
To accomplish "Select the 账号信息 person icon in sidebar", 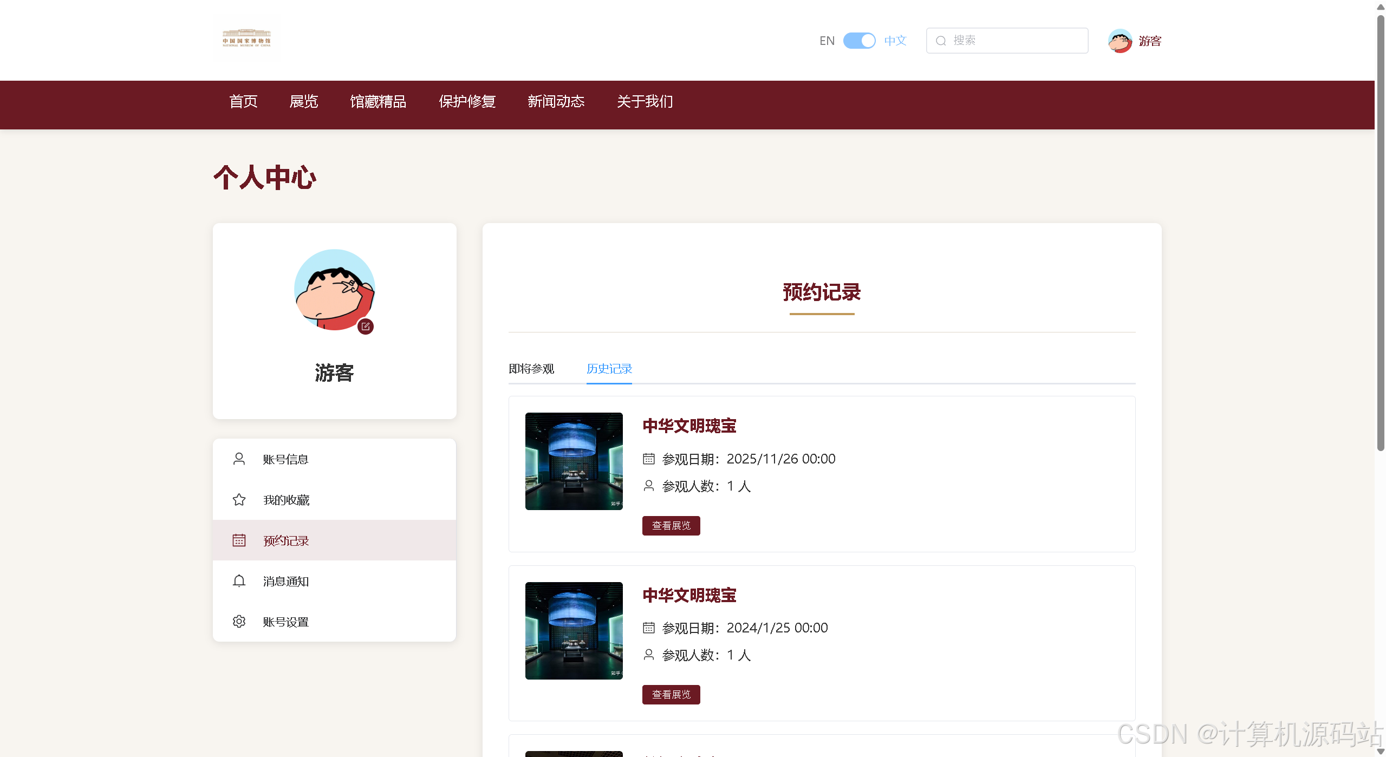I will [239, 459].
